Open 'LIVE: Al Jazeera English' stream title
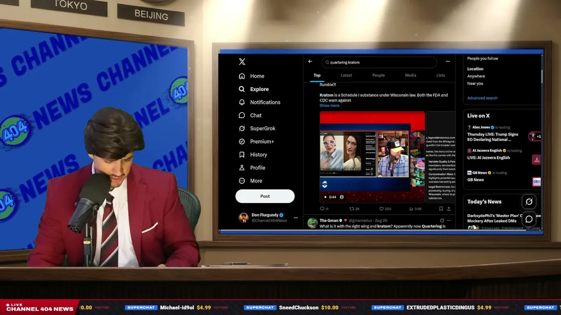 click(489, 157)
